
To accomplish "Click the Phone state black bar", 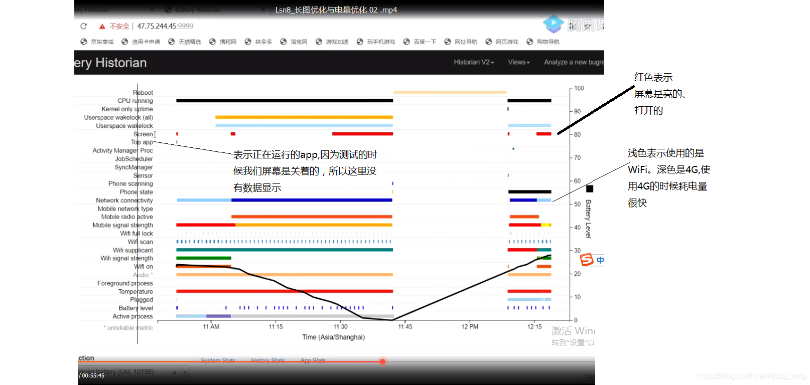I will click(529, 192).
